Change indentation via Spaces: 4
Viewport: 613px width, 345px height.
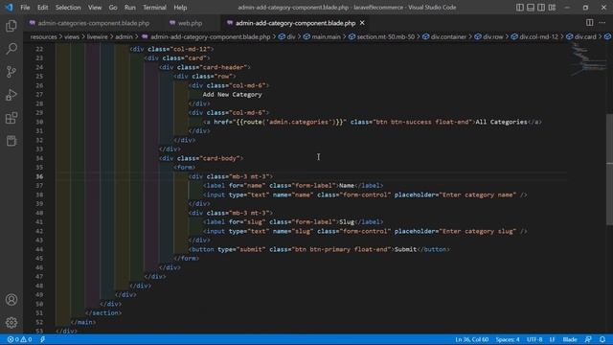(x=508, y=339)
